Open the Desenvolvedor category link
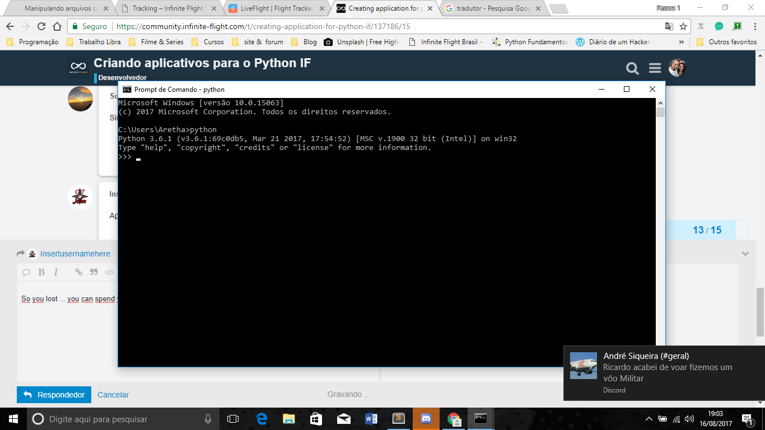765x430 pixels. [x=123, y=78]
